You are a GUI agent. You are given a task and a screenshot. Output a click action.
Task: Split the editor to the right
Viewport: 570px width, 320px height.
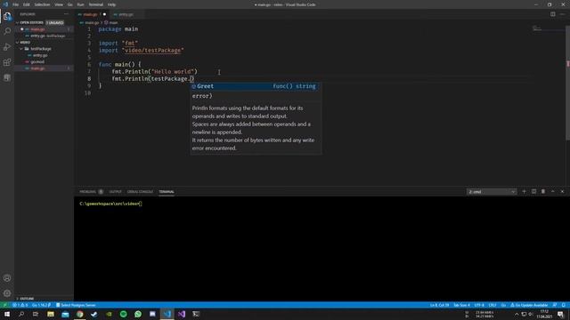552,14
